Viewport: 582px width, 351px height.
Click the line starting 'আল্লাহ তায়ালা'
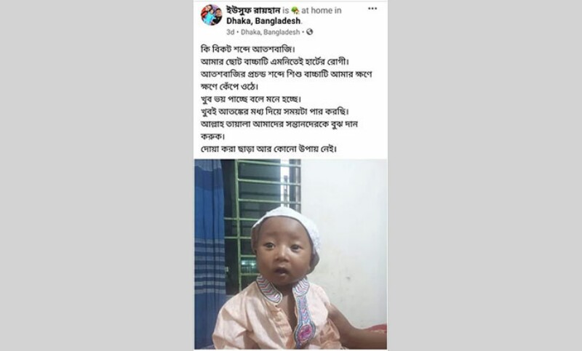click(279, 124)
